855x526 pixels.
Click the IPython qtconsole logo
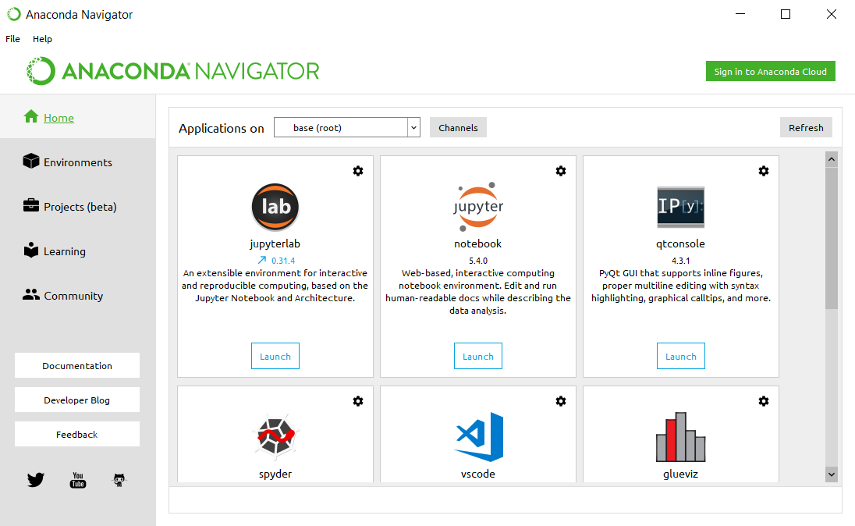pyautogui.click(x=680, y=207)
